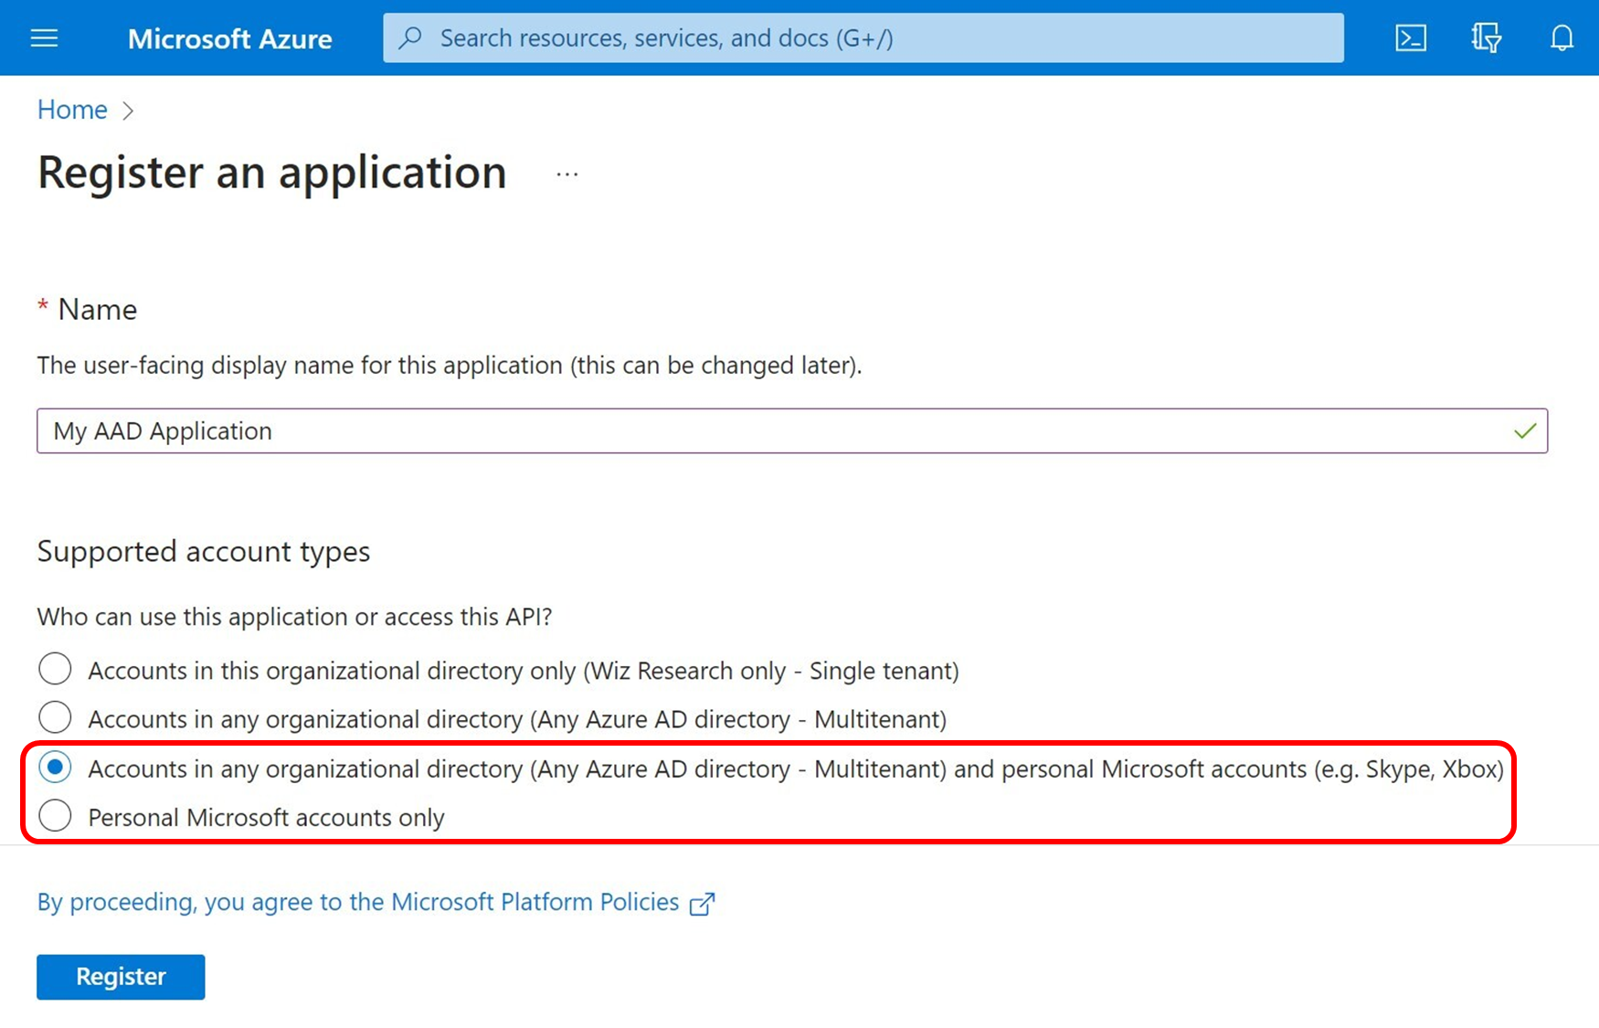The height and width of the screenshot is (1028, 1599).
Task: Click the Register an application page title
Action: [x=272, y=173]
